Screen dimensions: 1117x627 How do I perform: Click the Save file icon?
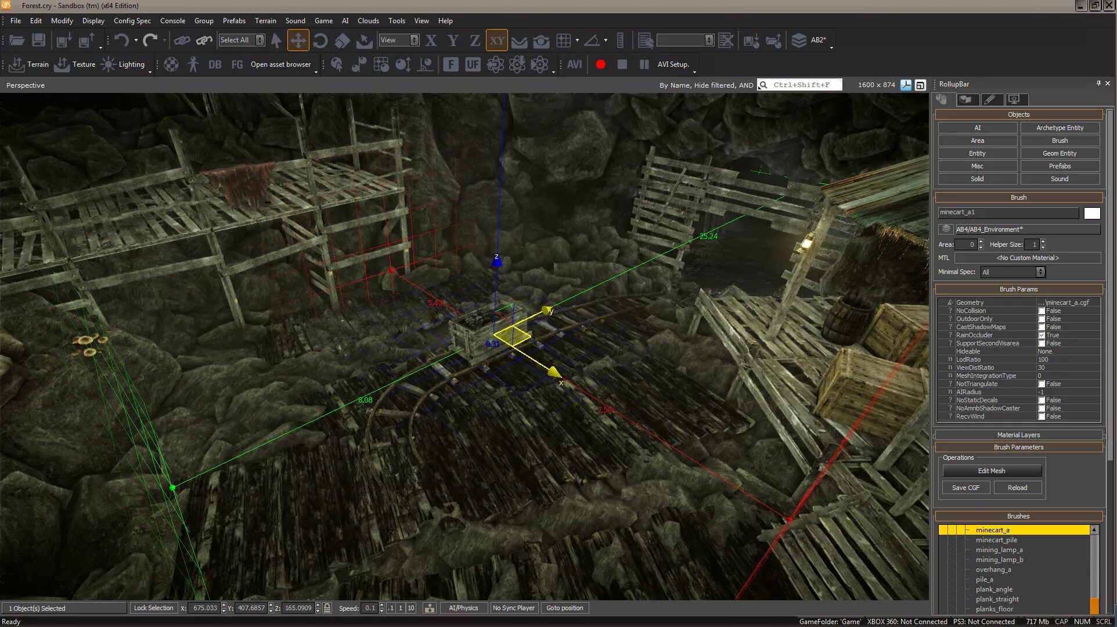pos(38,40)
